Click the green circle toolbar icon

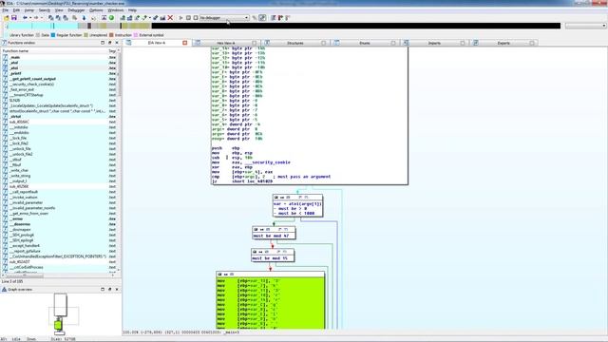[x=111, y=18]
